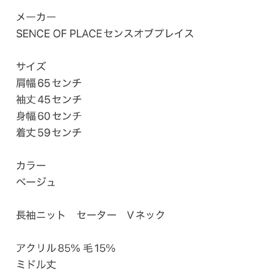Click the number 45 in sleeve length
Screen dimensions: 277x277
tap(44, 100)
